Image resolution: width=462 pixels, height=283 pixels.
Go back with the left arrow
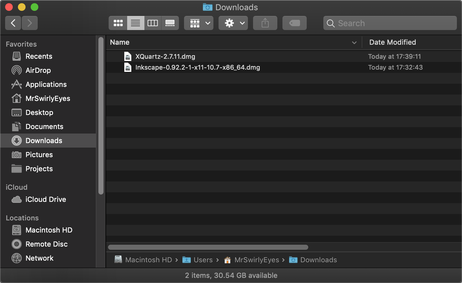click(x=13, y=23)
